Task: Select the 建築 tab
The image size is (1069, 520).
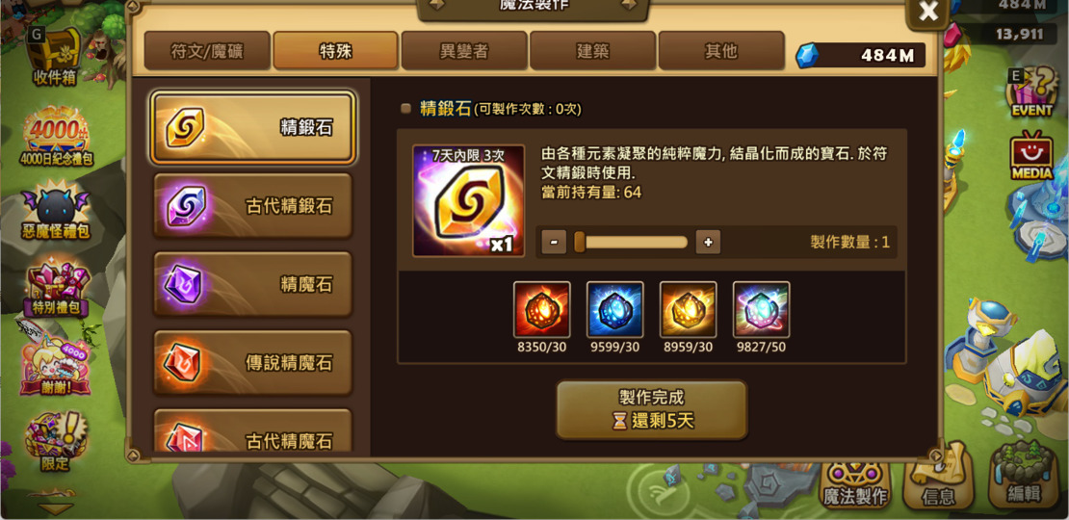Action: tap(591, 50)
